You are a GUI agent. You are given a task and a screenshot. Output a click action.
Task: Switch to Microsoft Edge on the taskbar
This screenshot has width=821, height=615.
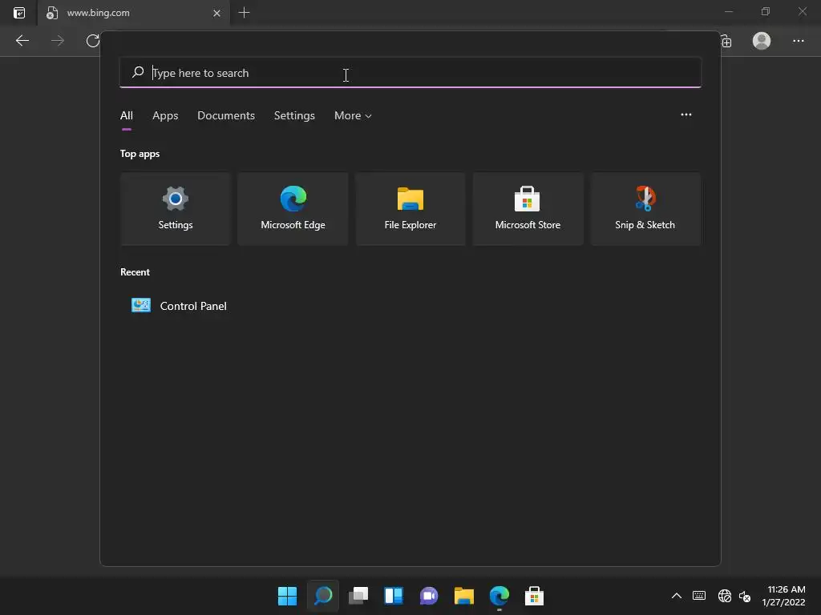[x=499, y=596]
